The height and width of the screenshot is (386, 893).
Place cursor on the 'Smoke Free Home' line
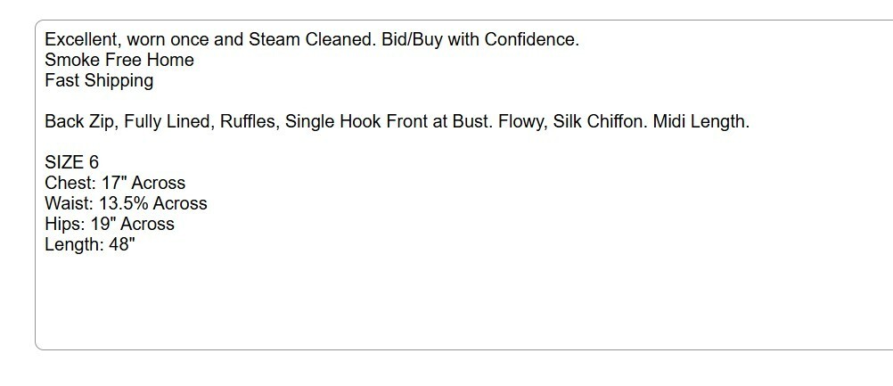(119, 60)
